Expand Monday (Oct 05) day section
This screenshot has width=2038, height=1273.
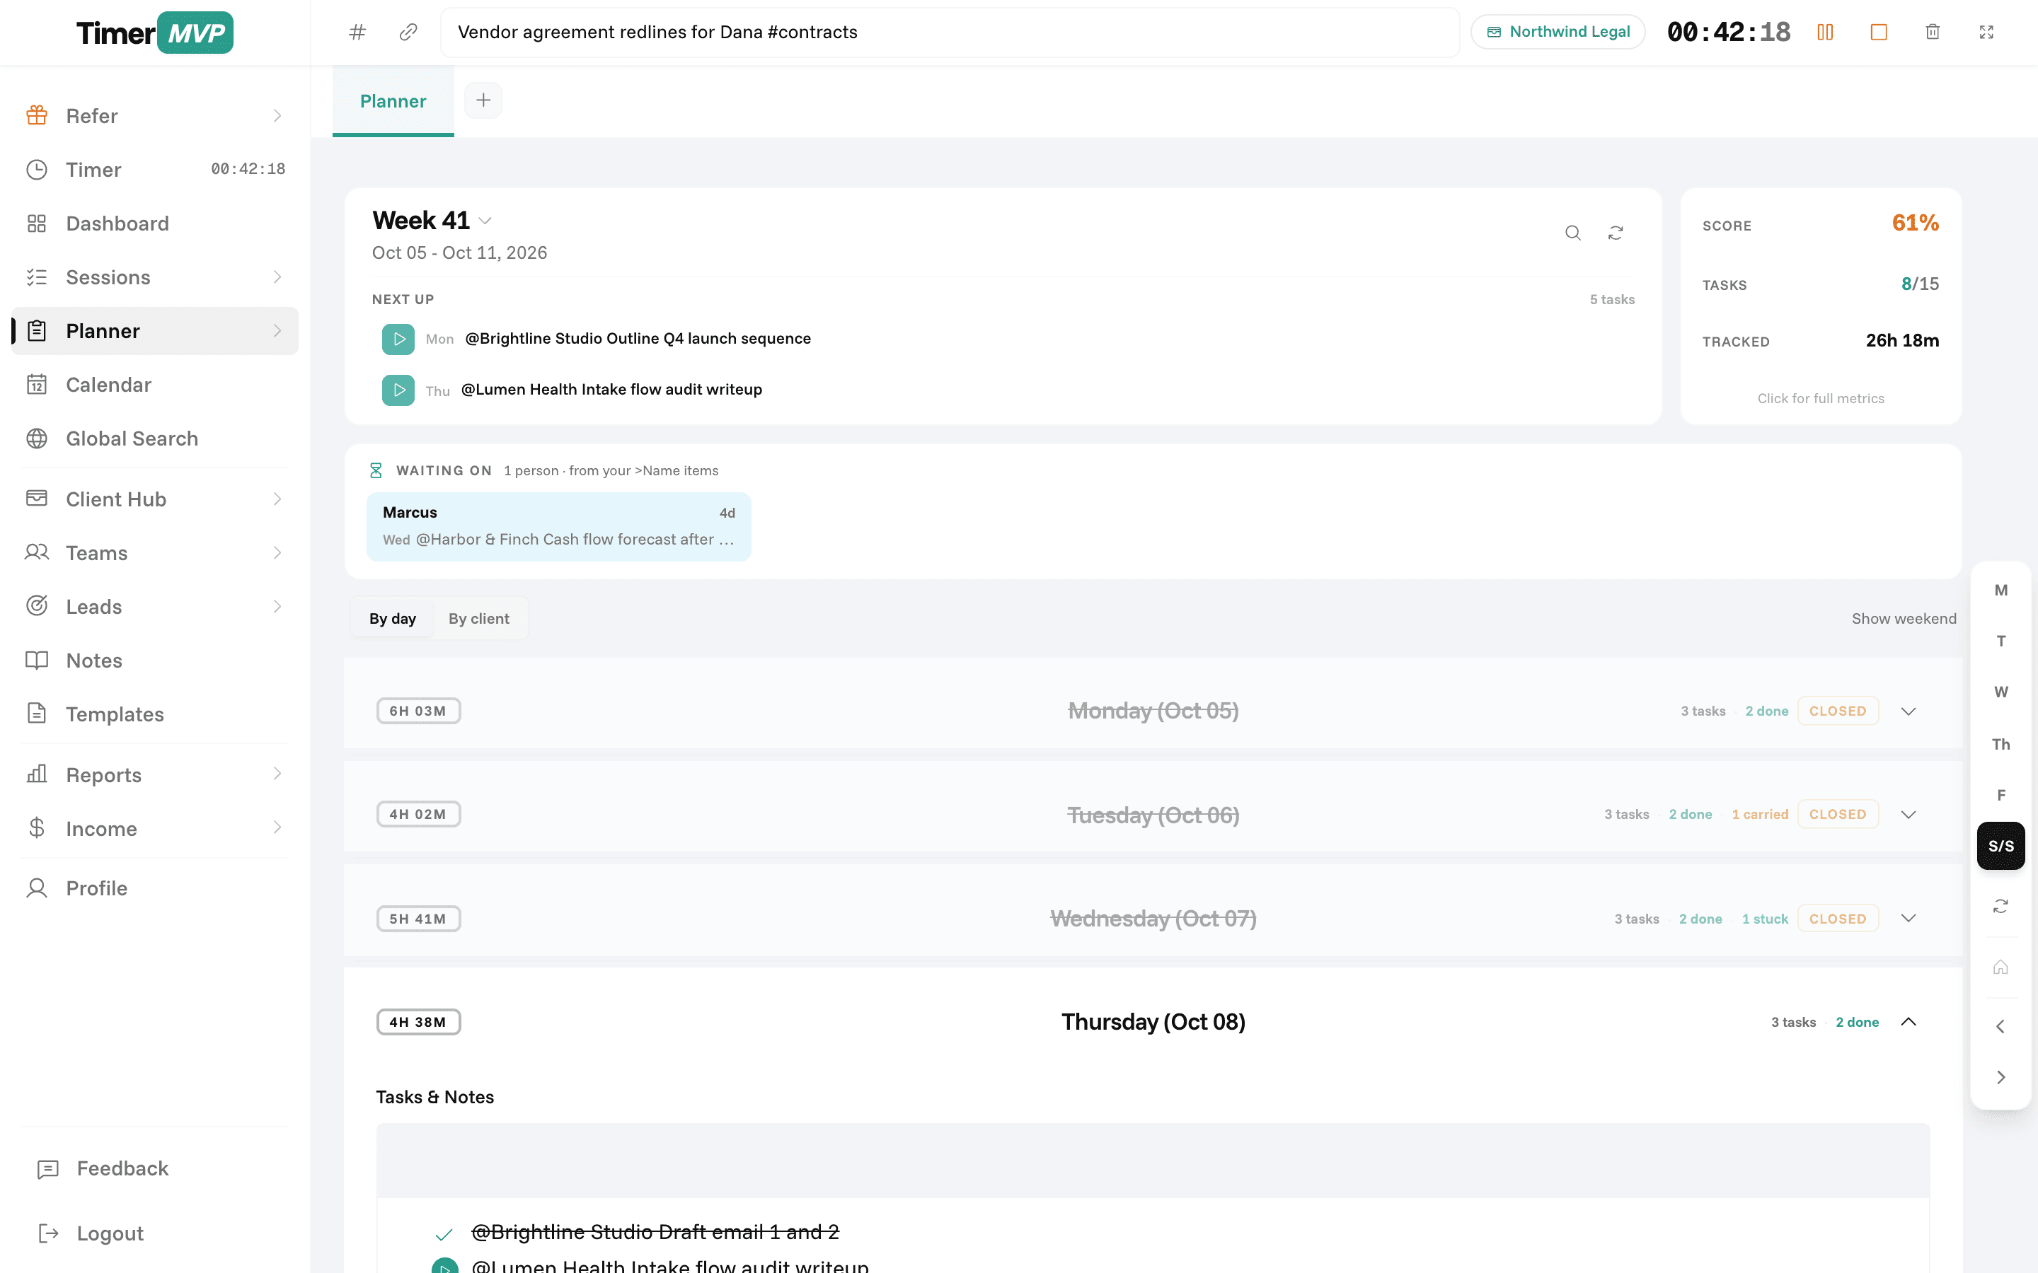tap(1909, 711)
